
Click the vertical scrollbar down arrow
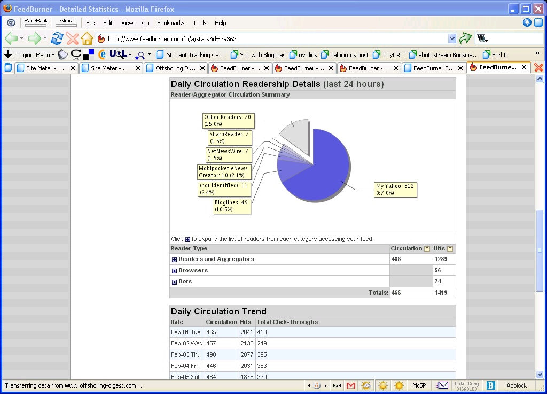(x=540, y=375)
